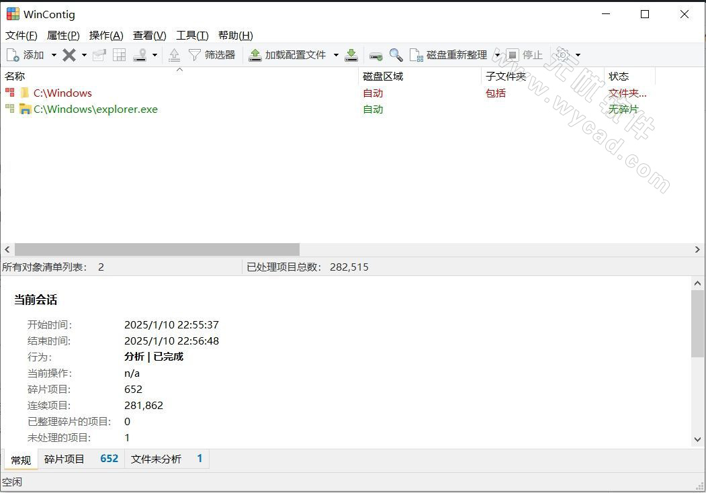Switch to the 文件未分析 1 tab
Screen dimensions: 706x493
coord(167,459)
